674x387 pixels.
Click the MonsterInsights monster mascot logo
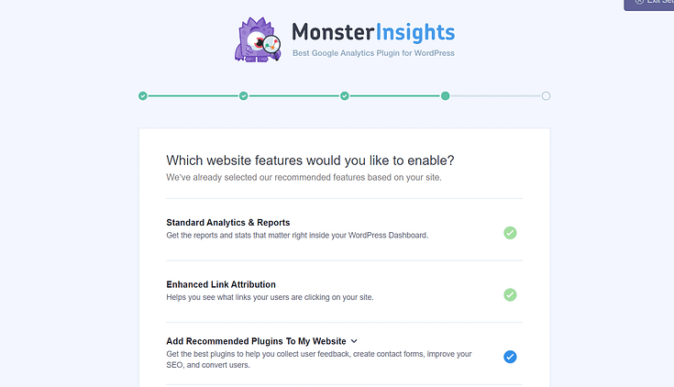[259, 40]
